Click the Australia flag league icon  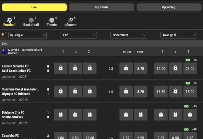coord(4,51)
